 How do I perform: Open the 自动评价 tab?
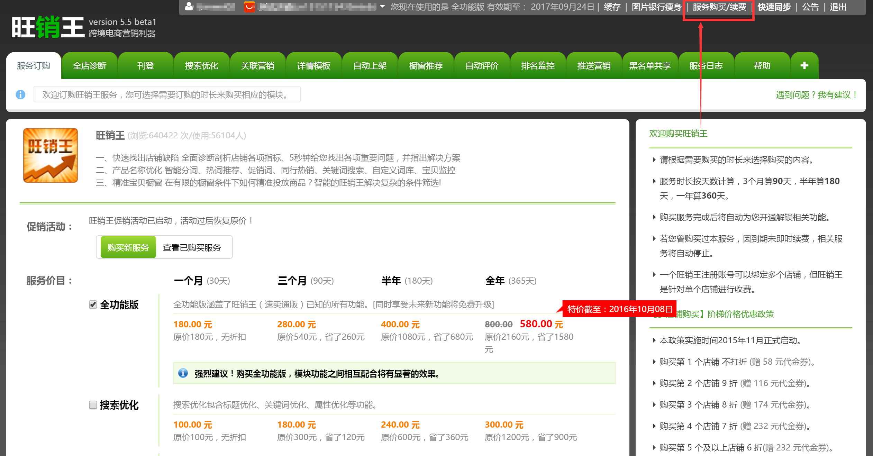482,65
